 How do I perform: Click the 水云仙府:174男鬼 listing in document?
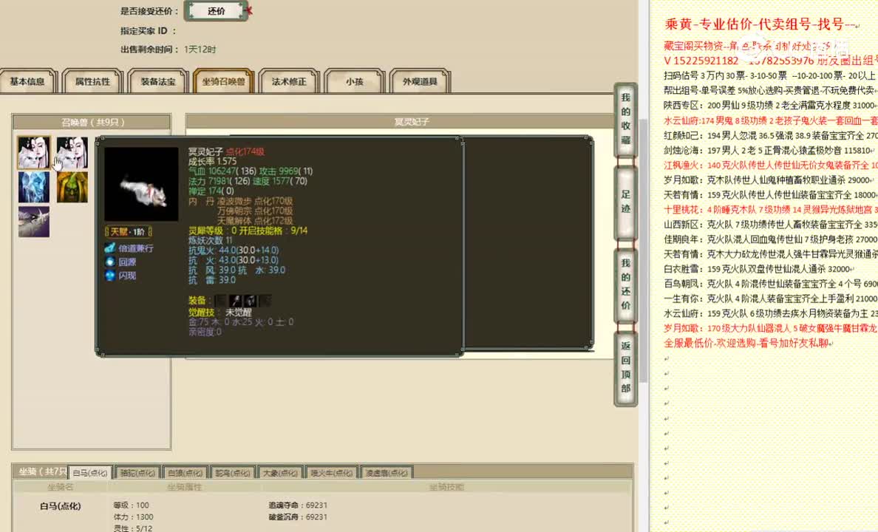coord(771,120)
